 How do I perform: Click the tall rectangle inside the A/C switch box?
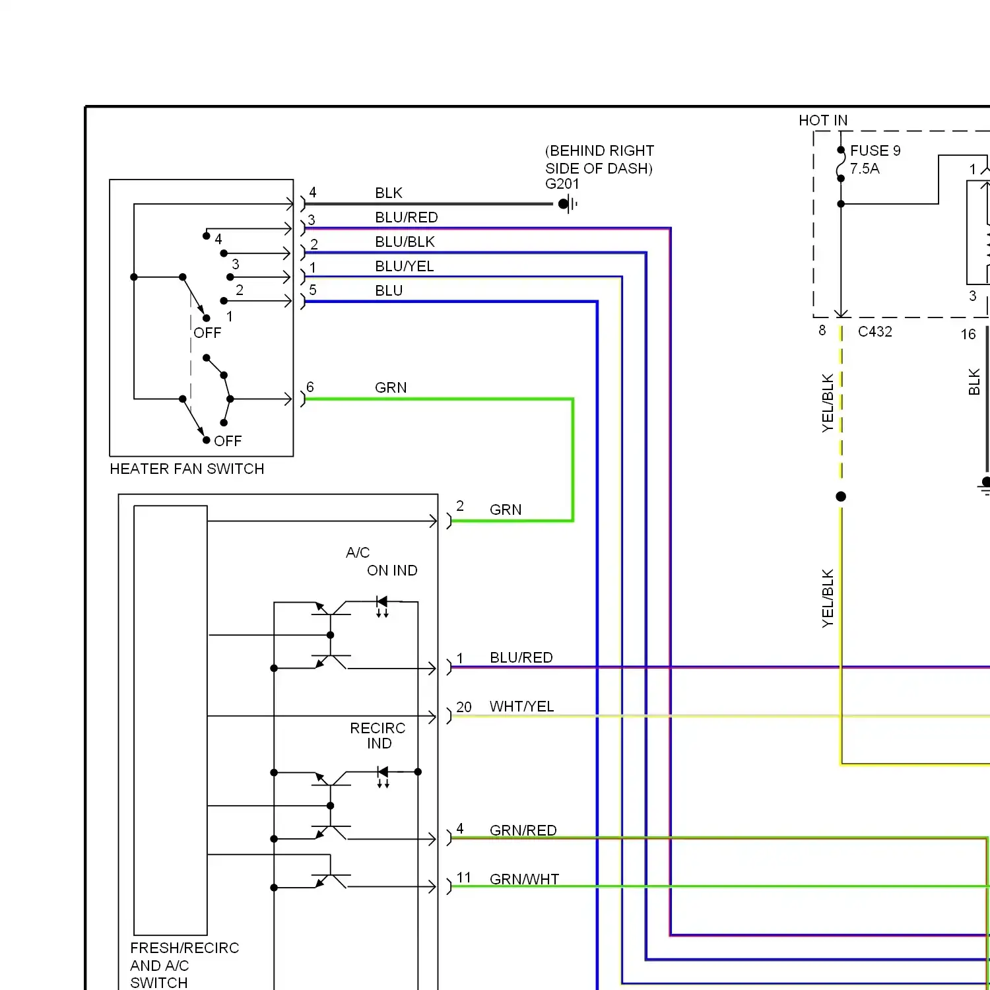click(170, 720)
